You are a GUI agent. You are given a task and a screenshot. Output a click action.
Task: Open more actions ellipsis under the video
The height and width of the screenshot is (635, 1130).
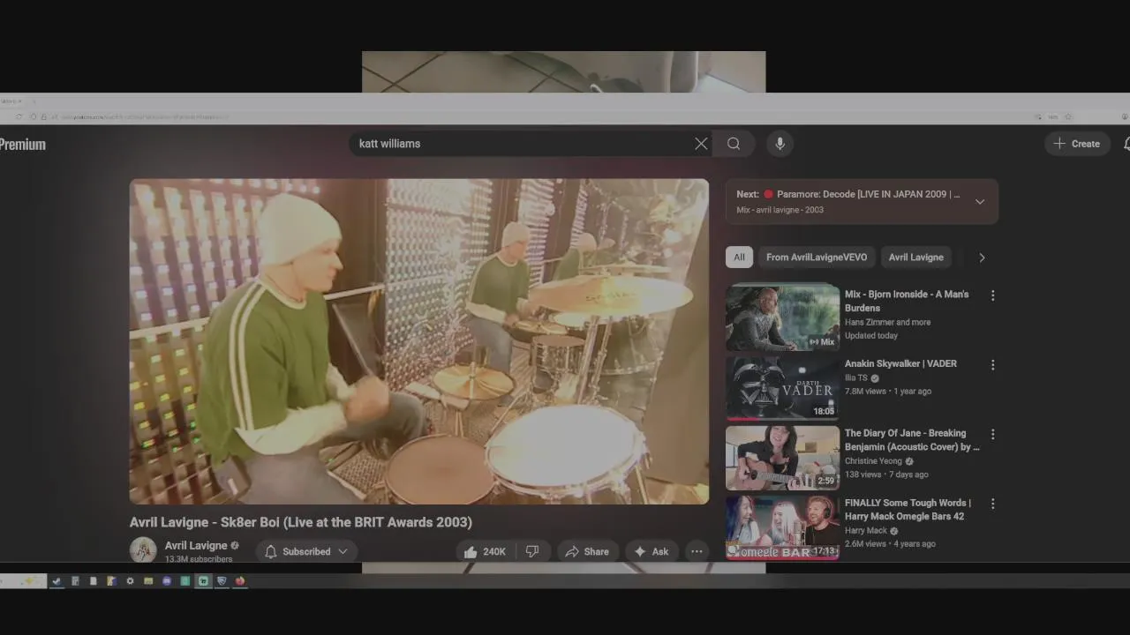[697, 552]
